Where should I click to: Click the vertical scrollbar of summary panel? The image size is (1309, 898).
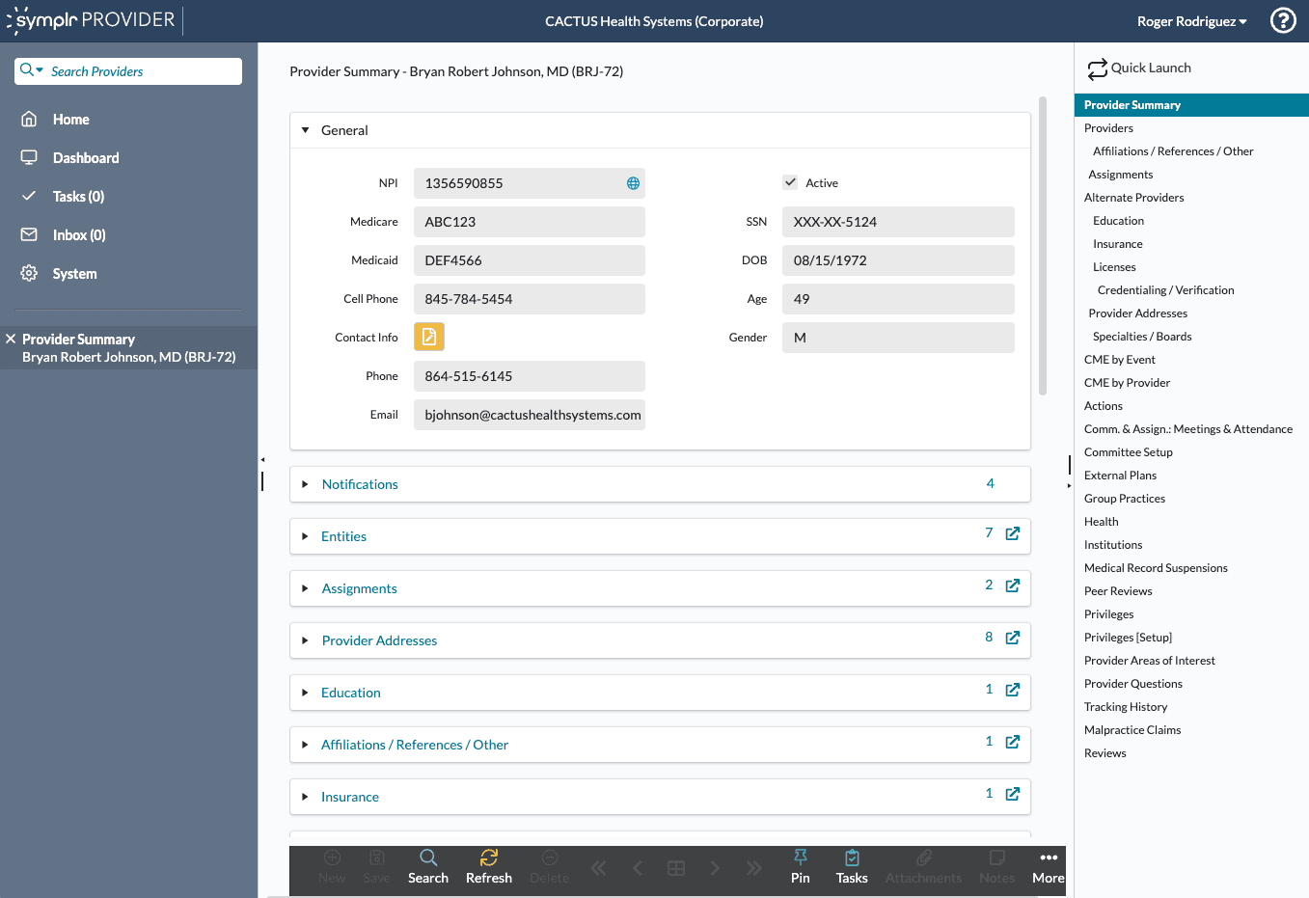coord(1043,246)
